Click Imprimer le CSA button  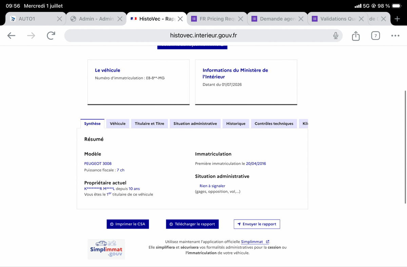pyautogui.click(x=128, y=224)
